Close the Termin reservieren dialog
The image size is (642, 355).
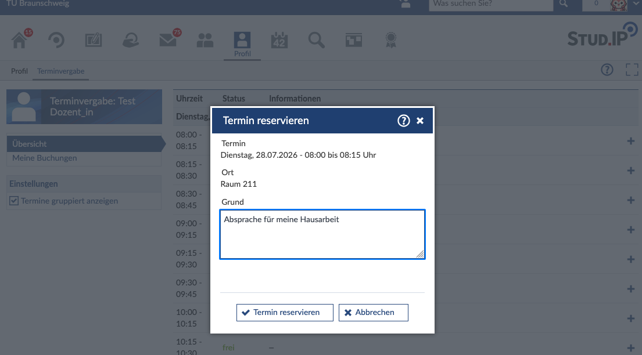coord(420,121)
